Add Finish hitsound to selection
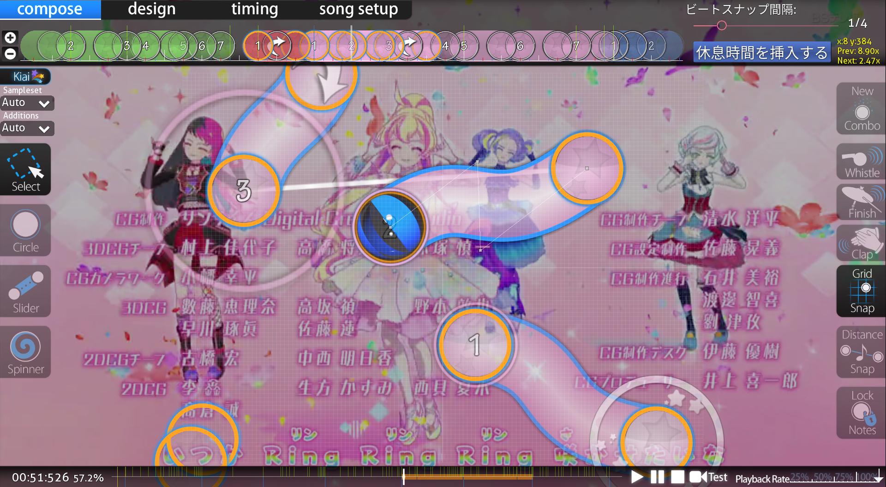This screenshot has width=886, height=487. pos(861,202)
